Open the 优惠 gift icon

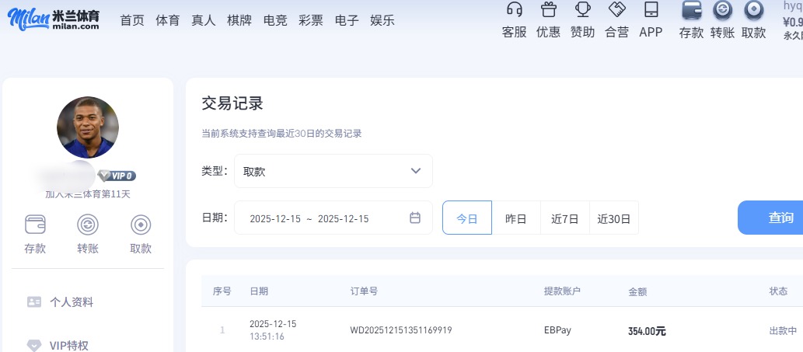[549, 9]
